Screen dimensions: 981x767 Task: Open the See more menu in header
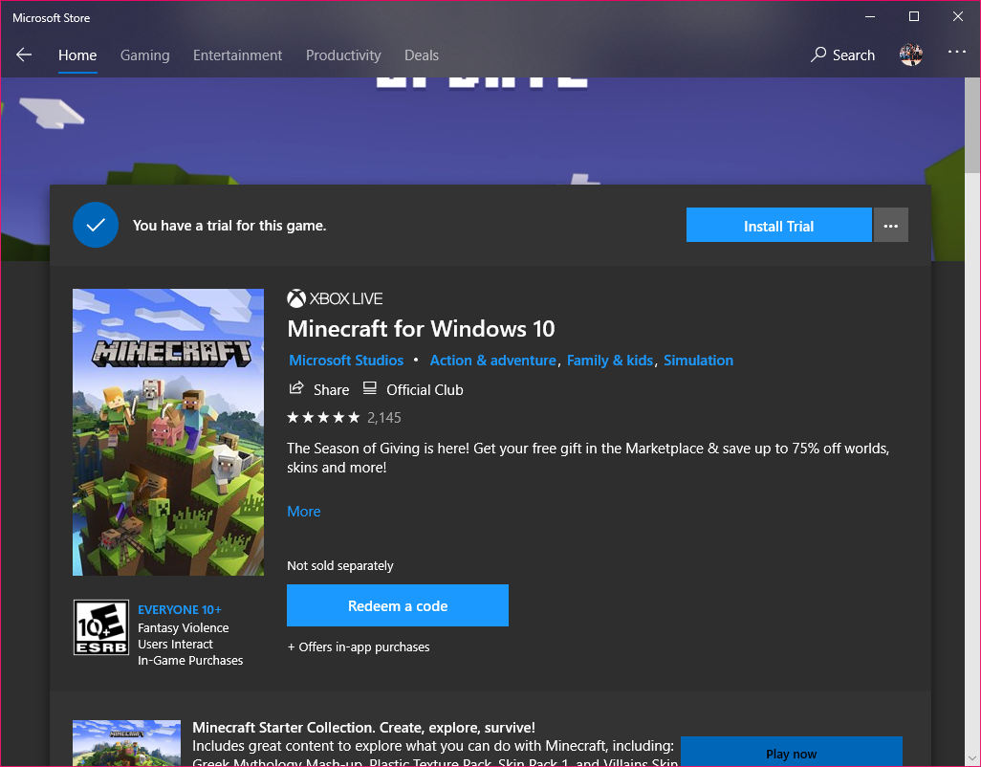point(956,52)
